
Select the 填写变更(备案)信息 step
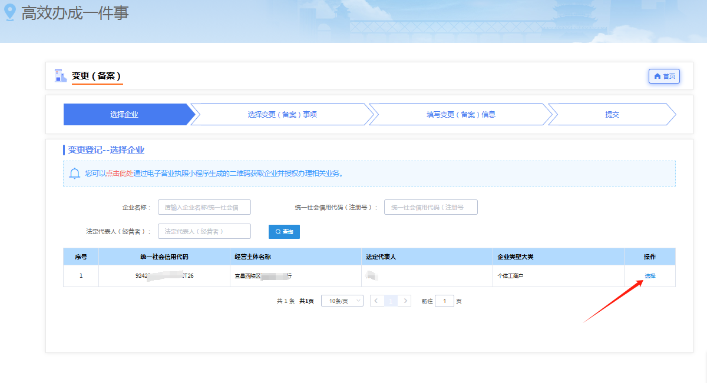[x=461, y=115]
